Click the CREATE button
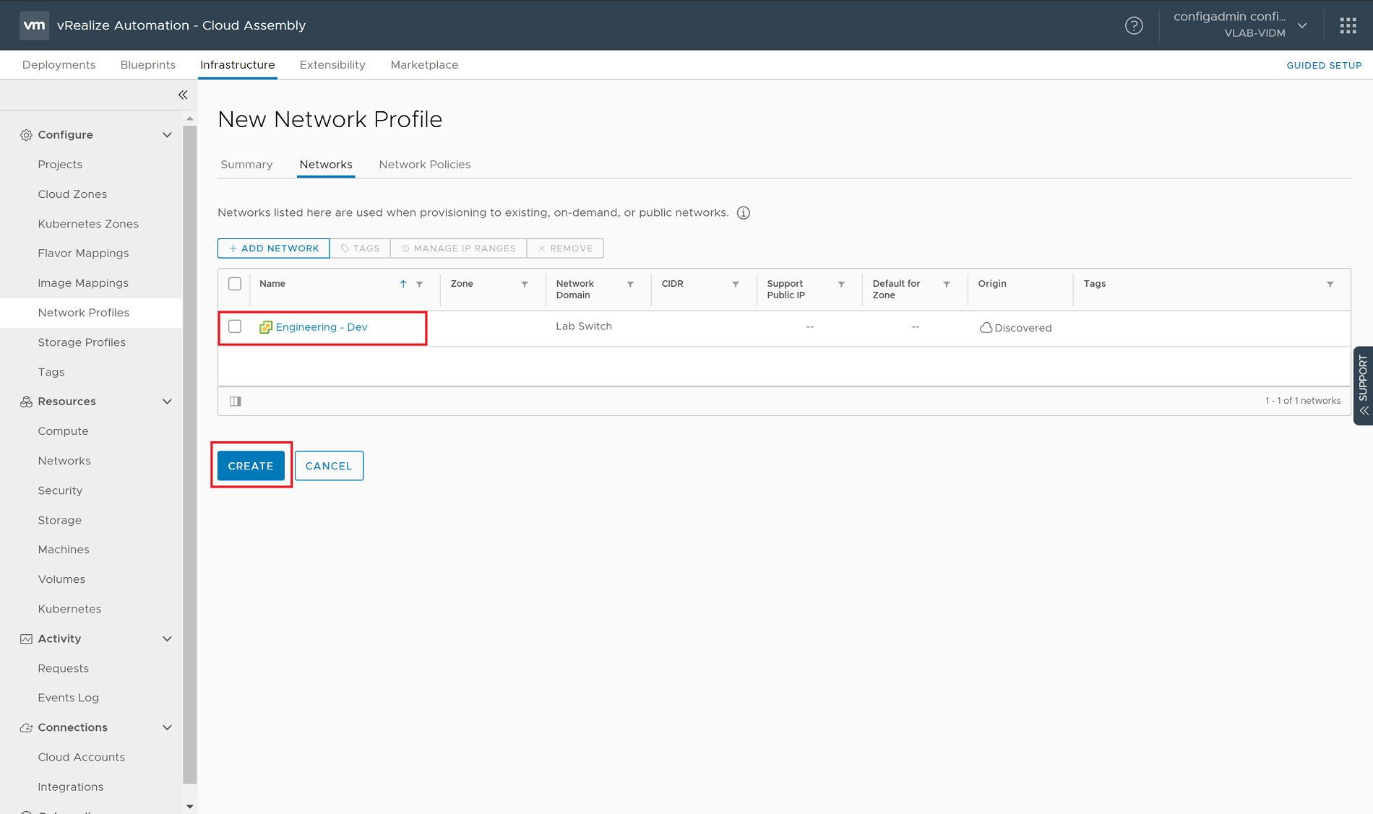1373x814 pixels. (250, 465)
